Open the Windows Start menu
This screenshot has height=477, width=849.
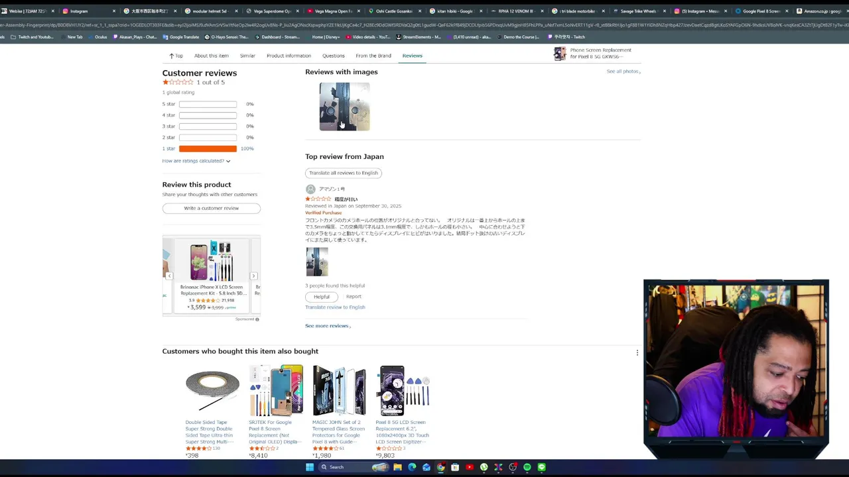[x=310, y=467]
